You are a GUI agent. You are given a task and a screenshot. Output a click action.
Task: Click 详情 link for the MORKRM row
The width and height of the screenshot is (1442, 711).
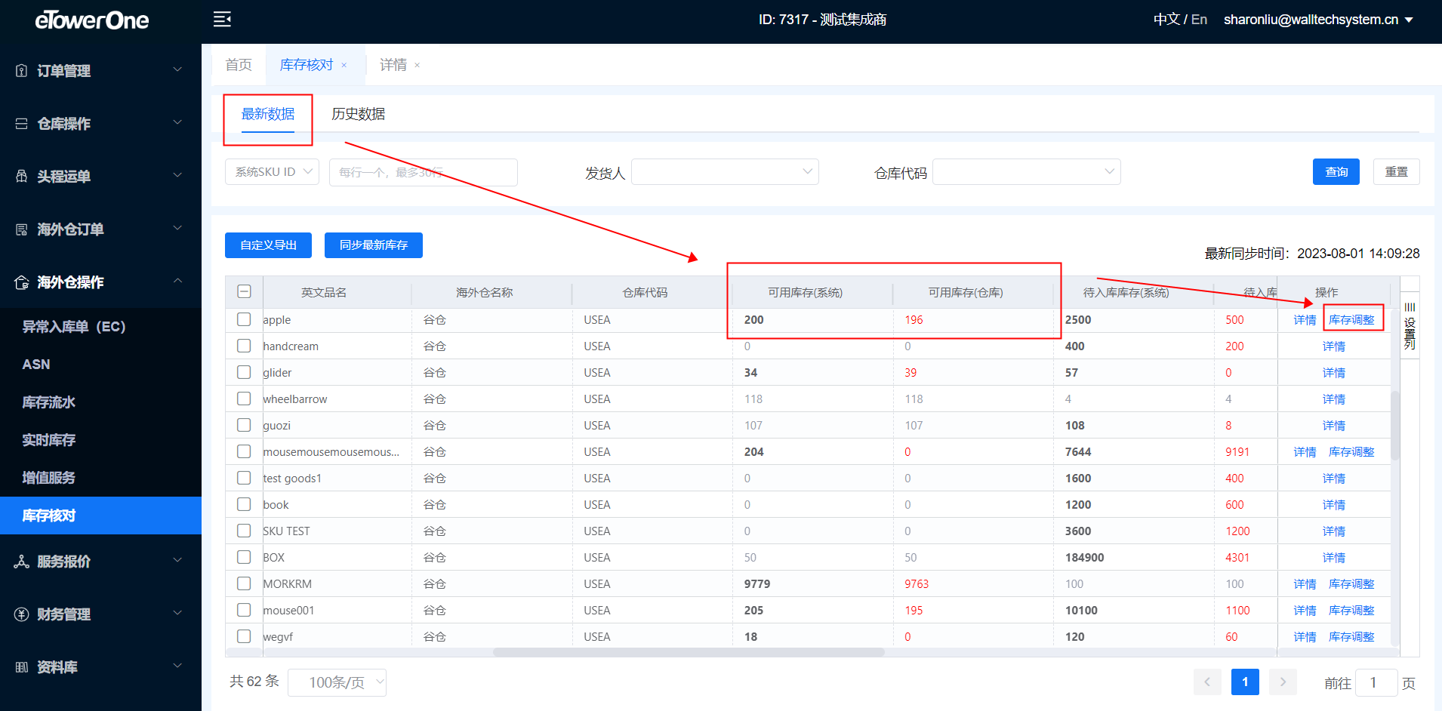1305,584
